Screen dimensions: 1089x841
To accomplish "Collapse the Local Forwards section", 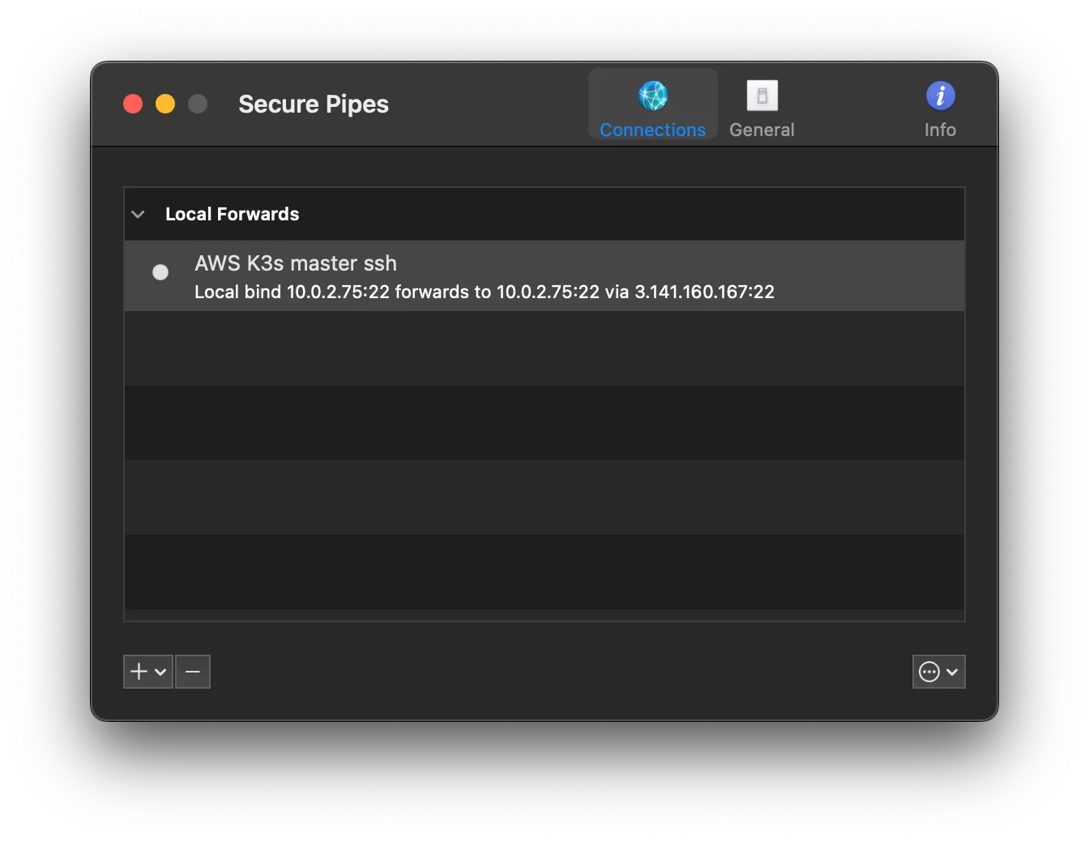I will click(138, 214).
